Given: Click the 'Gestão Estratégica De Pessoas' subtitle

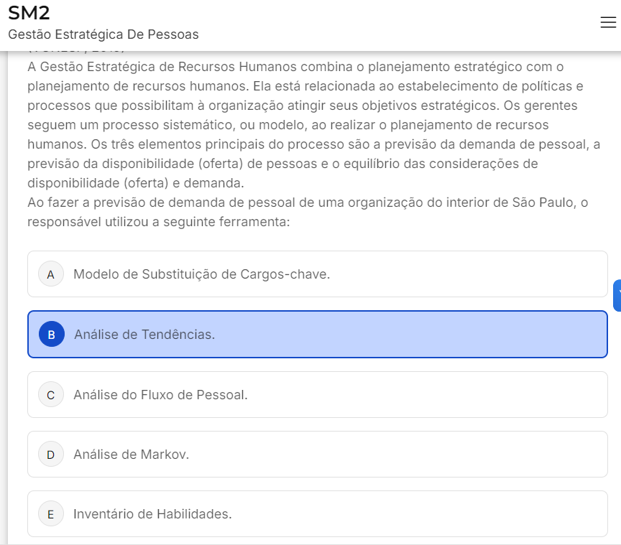Looking at the screenshot, I should pyautogui.click(x=103, y=34).
